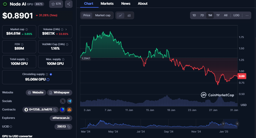
Task: Set chart range to 1M
Action: coord(210,15)
